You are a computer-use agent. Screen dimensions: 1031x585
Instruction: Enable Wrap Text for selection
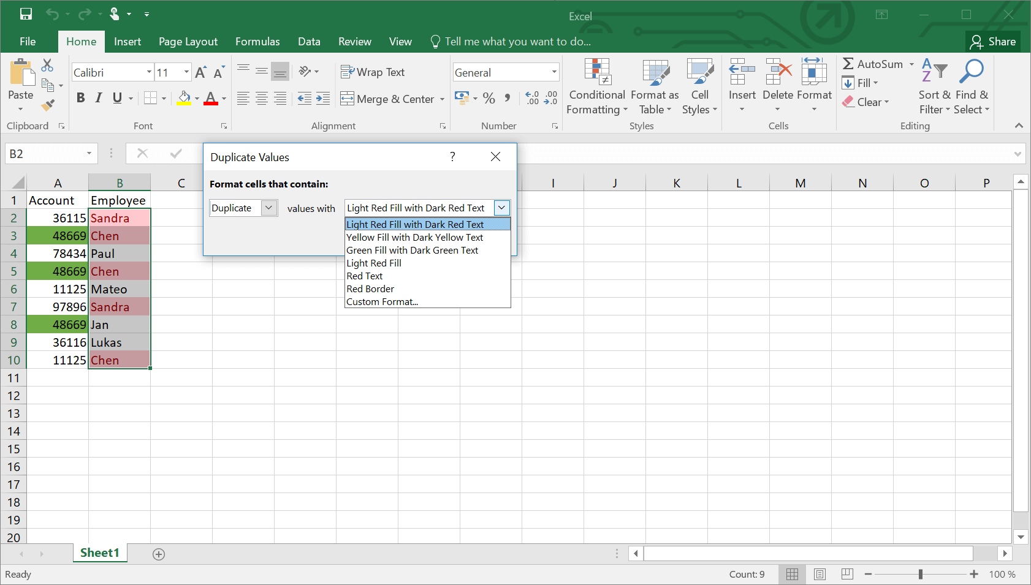pyautogui.click(x=373, y=72)
